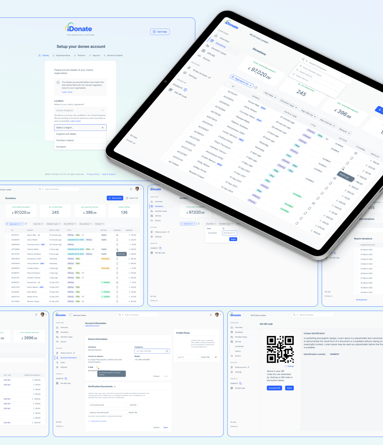
Task: Click the info icon in the setup notice box
Action: click(x=58, y=83)
